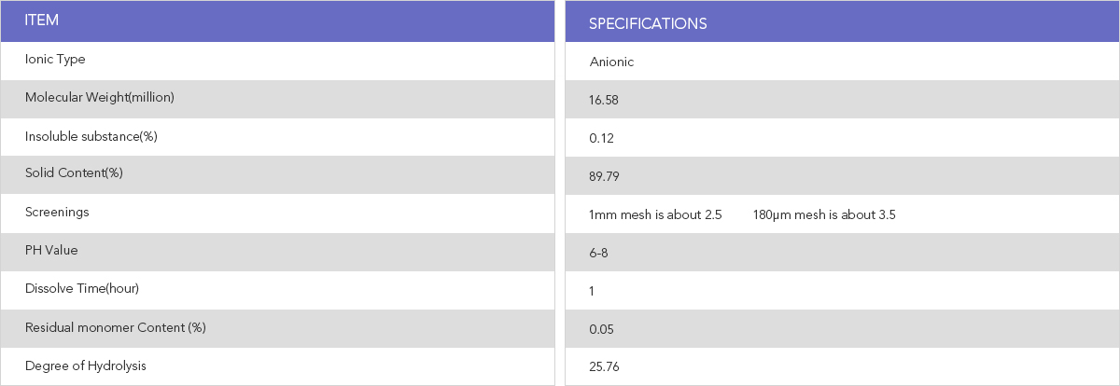Viewport: 1120px width, 386px height.
Task: Click the Anionic specification value
Action: 612,62
